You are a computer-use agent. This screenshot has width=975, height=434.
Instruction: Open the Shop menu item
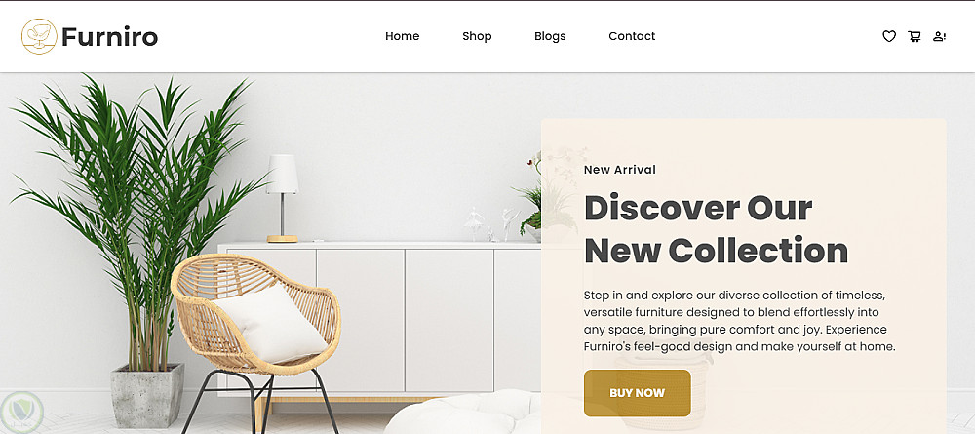click(477, 36)
